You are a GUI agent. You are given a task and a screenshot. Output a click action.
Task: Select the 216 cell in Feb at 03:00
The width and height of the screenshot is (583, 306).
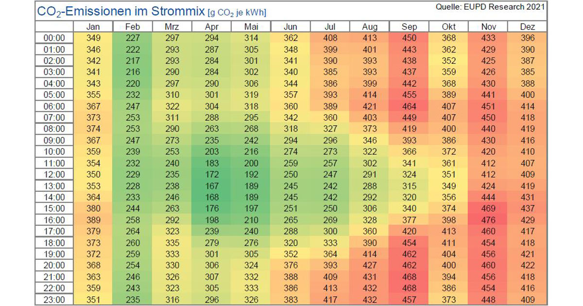[132, 72]
